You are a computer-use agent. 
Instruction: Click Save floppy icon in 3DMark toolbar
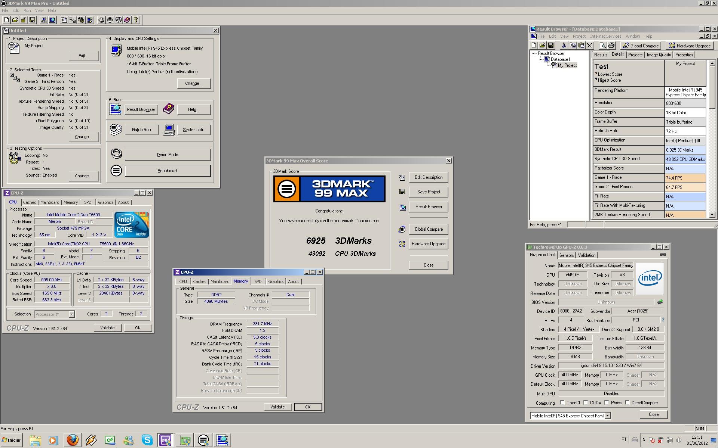coord(32,20)
